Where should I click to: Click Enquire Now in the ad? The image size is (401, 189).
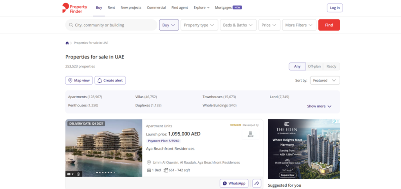click(288, 175)
